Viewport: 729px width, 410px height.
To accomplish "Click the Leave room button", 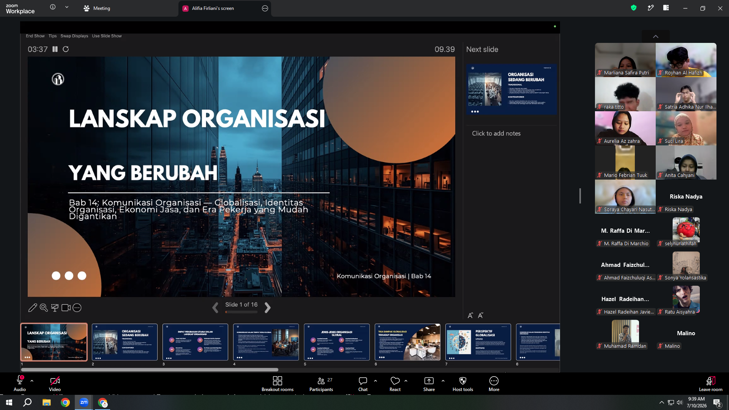I will click(x=710, y=383).
